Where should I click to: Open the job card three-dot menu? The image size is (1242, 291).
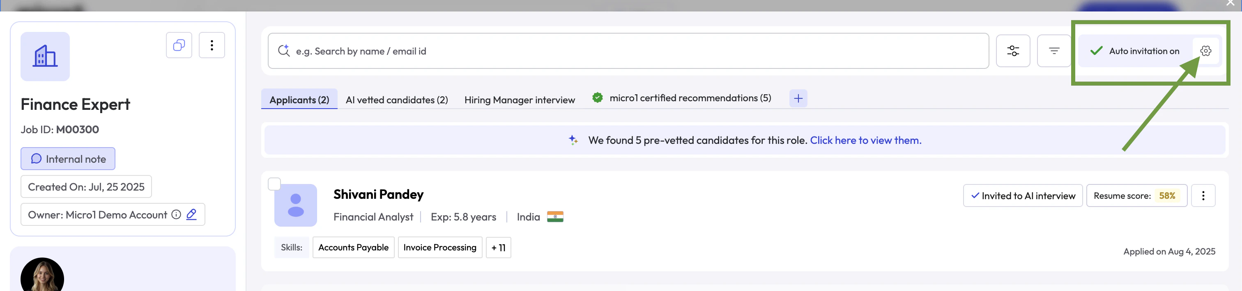pyautogui.click(x=212, y=45)
